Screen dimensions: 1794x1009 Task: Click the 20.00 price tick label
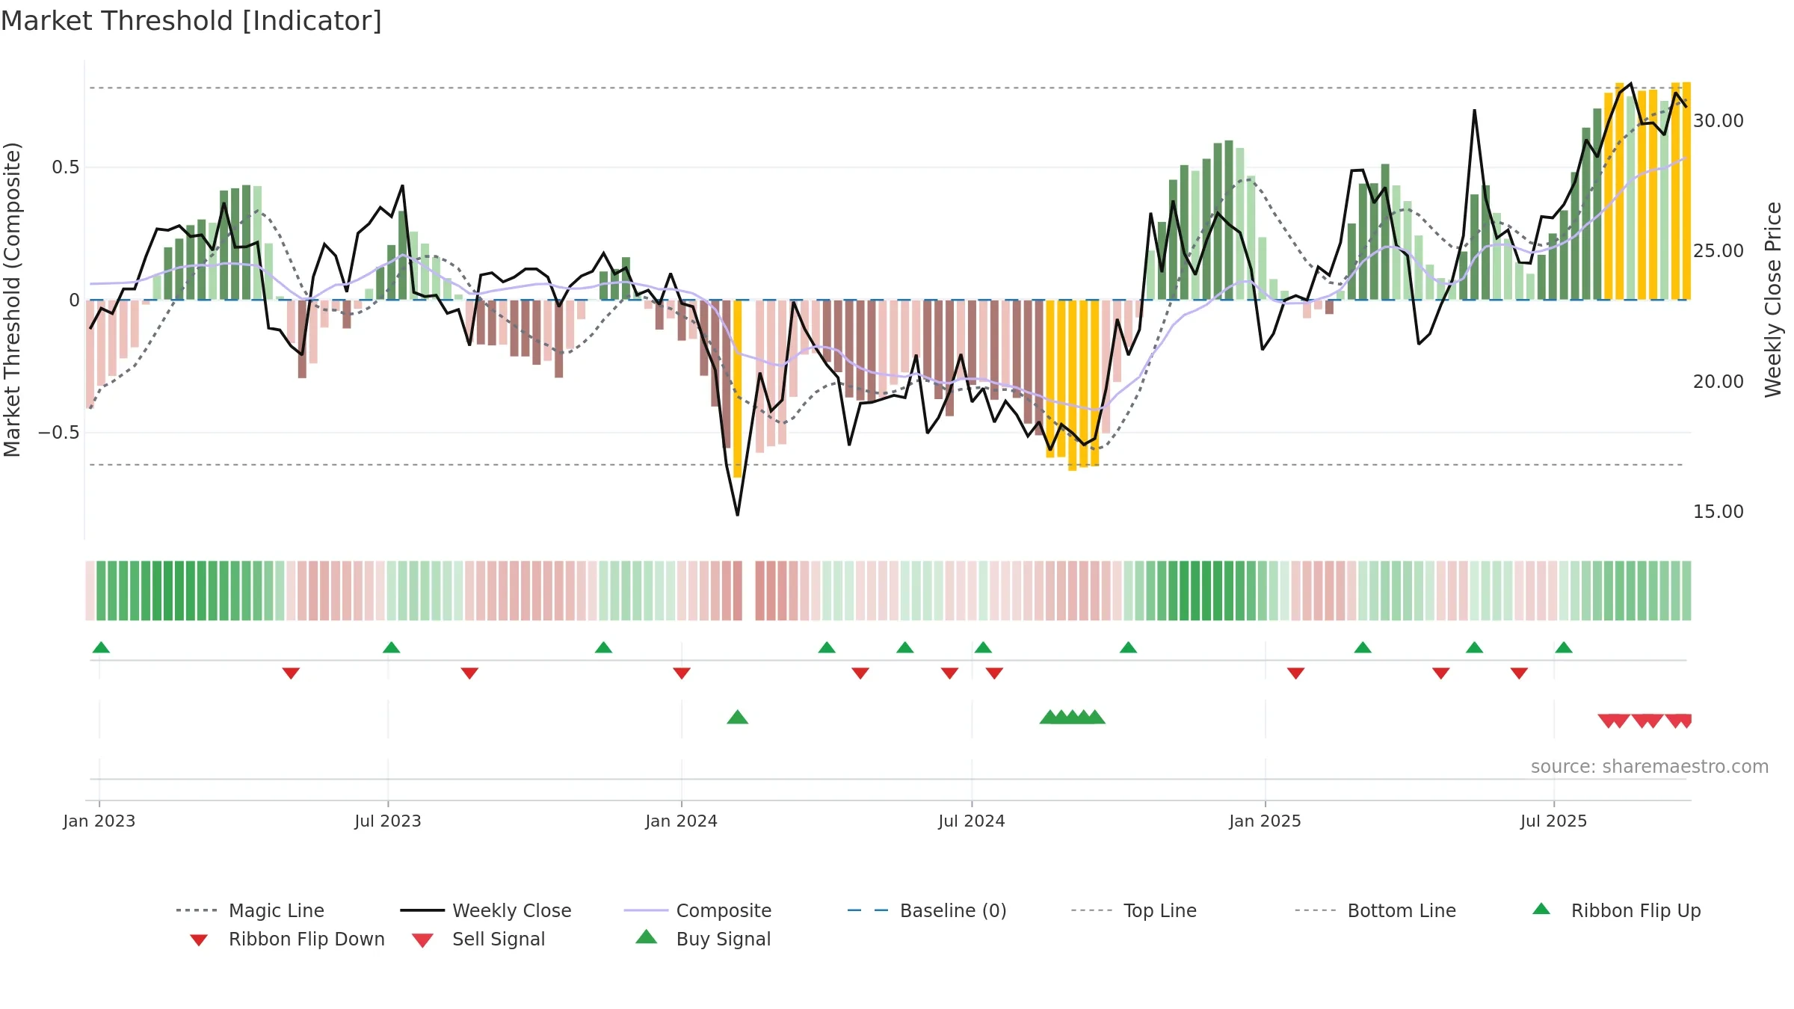pyautogui.click(x=1719, y=382)
